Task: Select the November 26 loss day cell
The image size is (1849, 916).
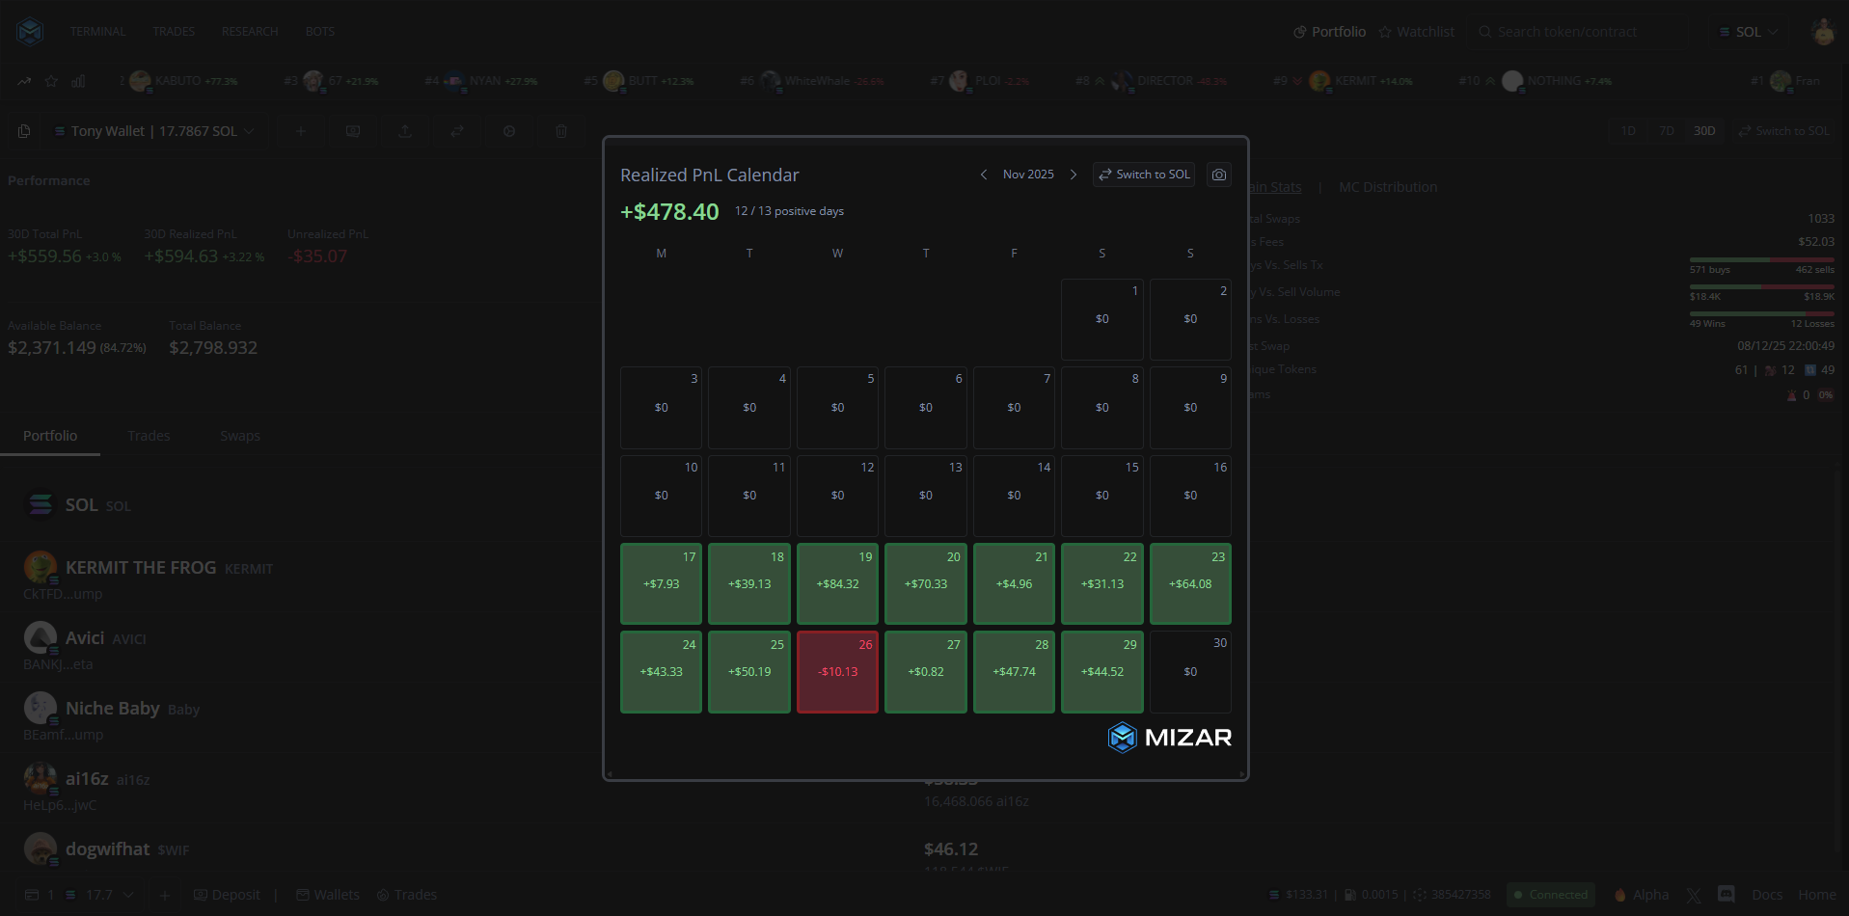Action: [x=837, y=671]
